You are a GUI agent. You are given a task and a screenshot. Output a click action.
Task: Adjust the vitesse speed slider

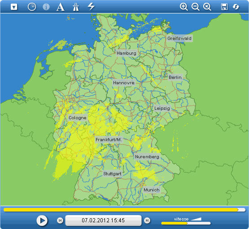[186, 223]
